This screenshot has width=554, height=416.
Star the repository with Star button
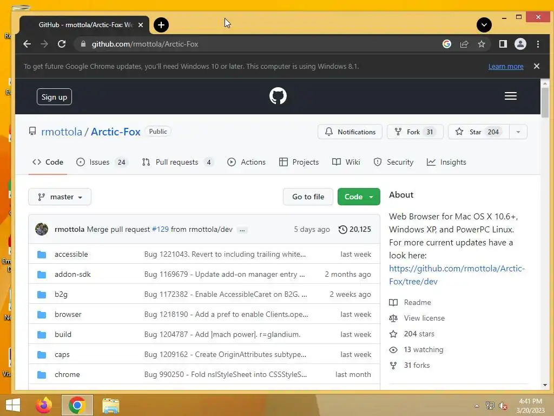pyautogui.click(x=479, y=132)
